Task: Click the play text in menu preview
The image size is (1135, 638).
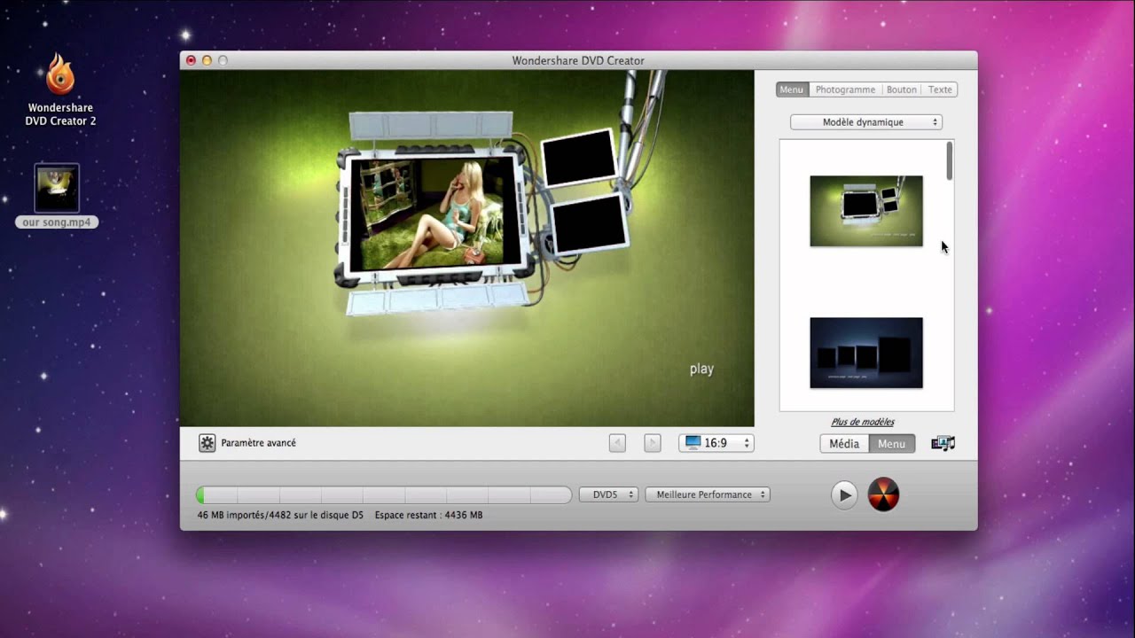Action: click(701, 369)
